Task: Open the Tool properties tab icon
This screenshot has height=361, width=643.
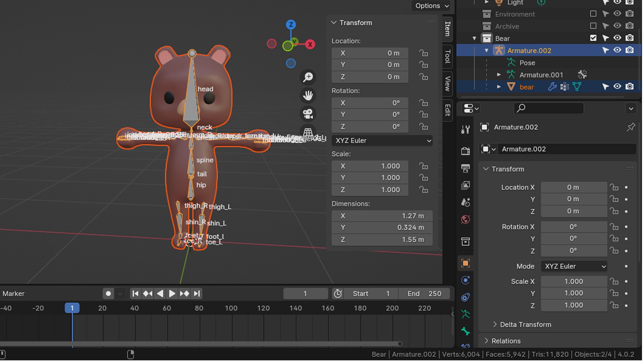Action: 465,129
